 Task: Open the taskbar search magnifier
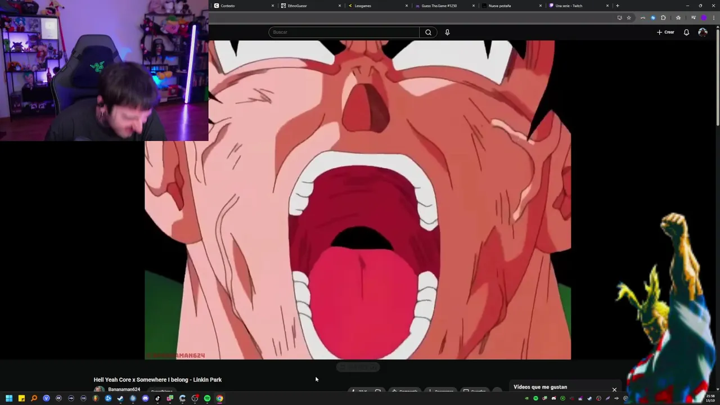[34, 398]
